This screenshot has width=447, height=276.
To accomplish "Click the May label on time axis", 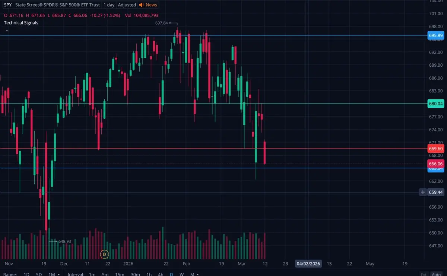I will (370, 264).
